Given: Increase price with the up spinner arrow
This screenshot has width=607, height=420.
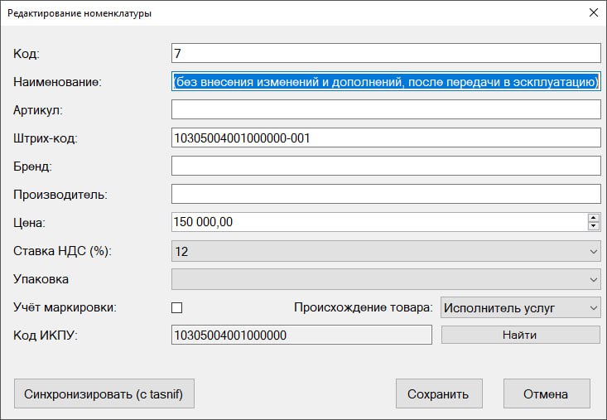Looking at the screenshot, I should [593, 218].
